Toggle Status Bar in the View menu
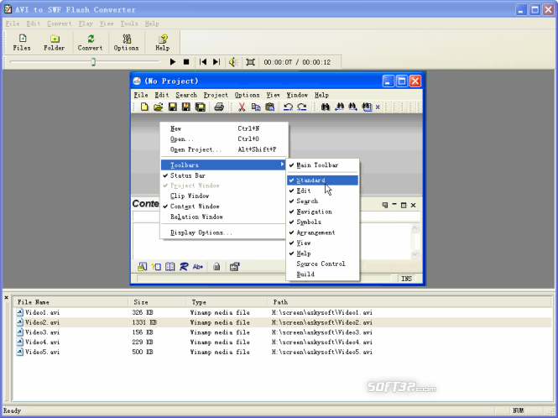Viewport: 558px width, 418px height. click(223, 175)
